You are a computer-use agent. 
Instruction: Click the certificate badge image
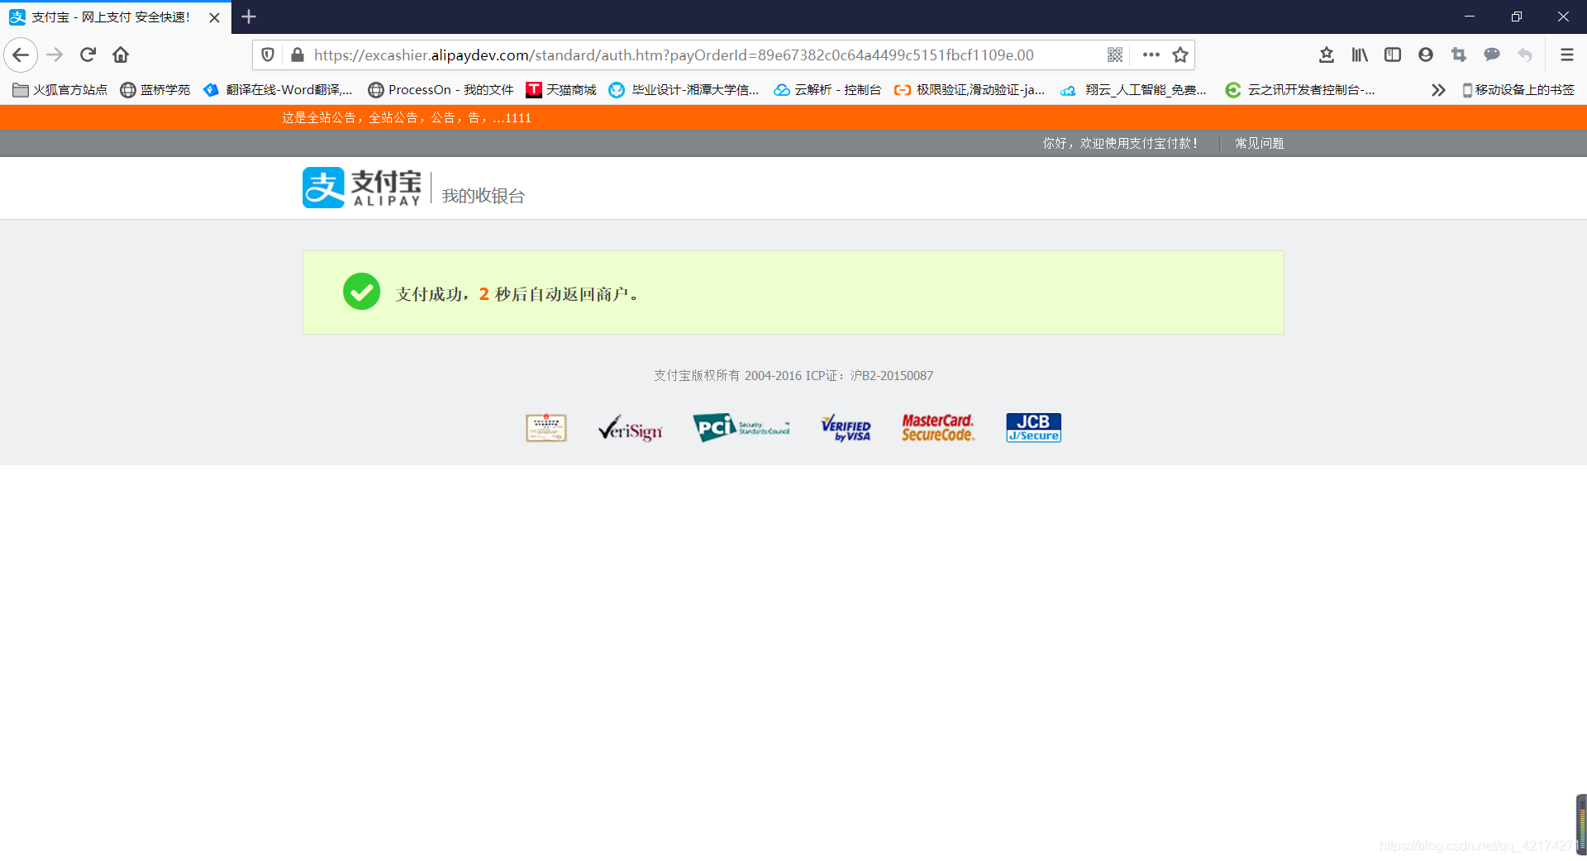pyautogui.click(x=546, y=428)
